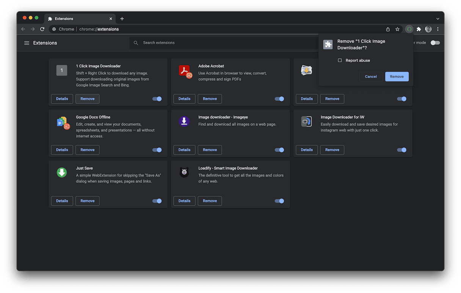This screenshot has height=293, width=461.
Task: Open Details for Just Save
Action: 62,201
